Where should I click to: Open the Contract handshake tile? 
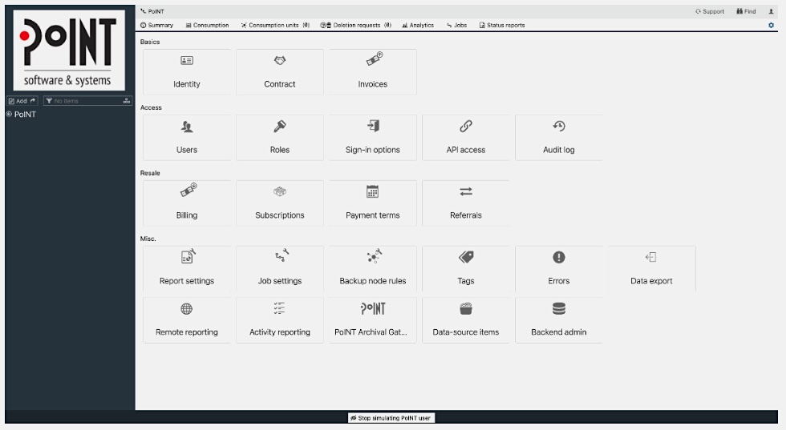point(280,71)
